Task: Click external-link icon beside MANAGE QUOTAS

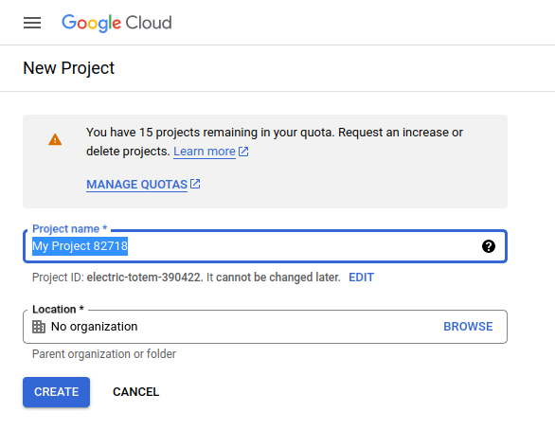Action: click(195, 184)
